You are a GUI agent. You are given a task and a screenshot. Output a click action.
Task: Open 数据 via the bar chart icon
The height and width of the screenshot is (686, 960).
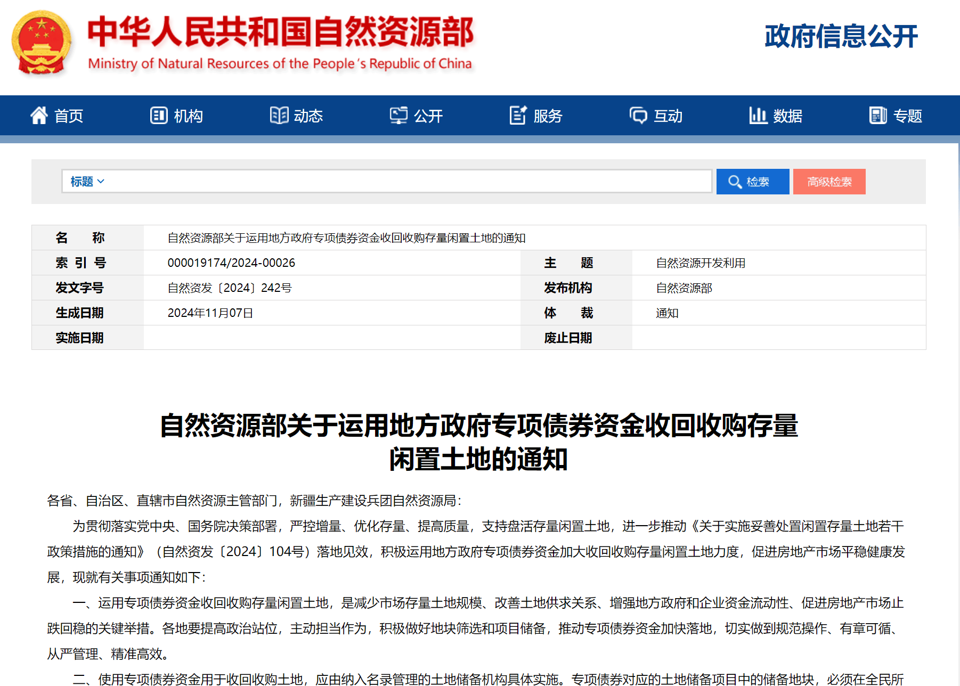coord(758,116)
